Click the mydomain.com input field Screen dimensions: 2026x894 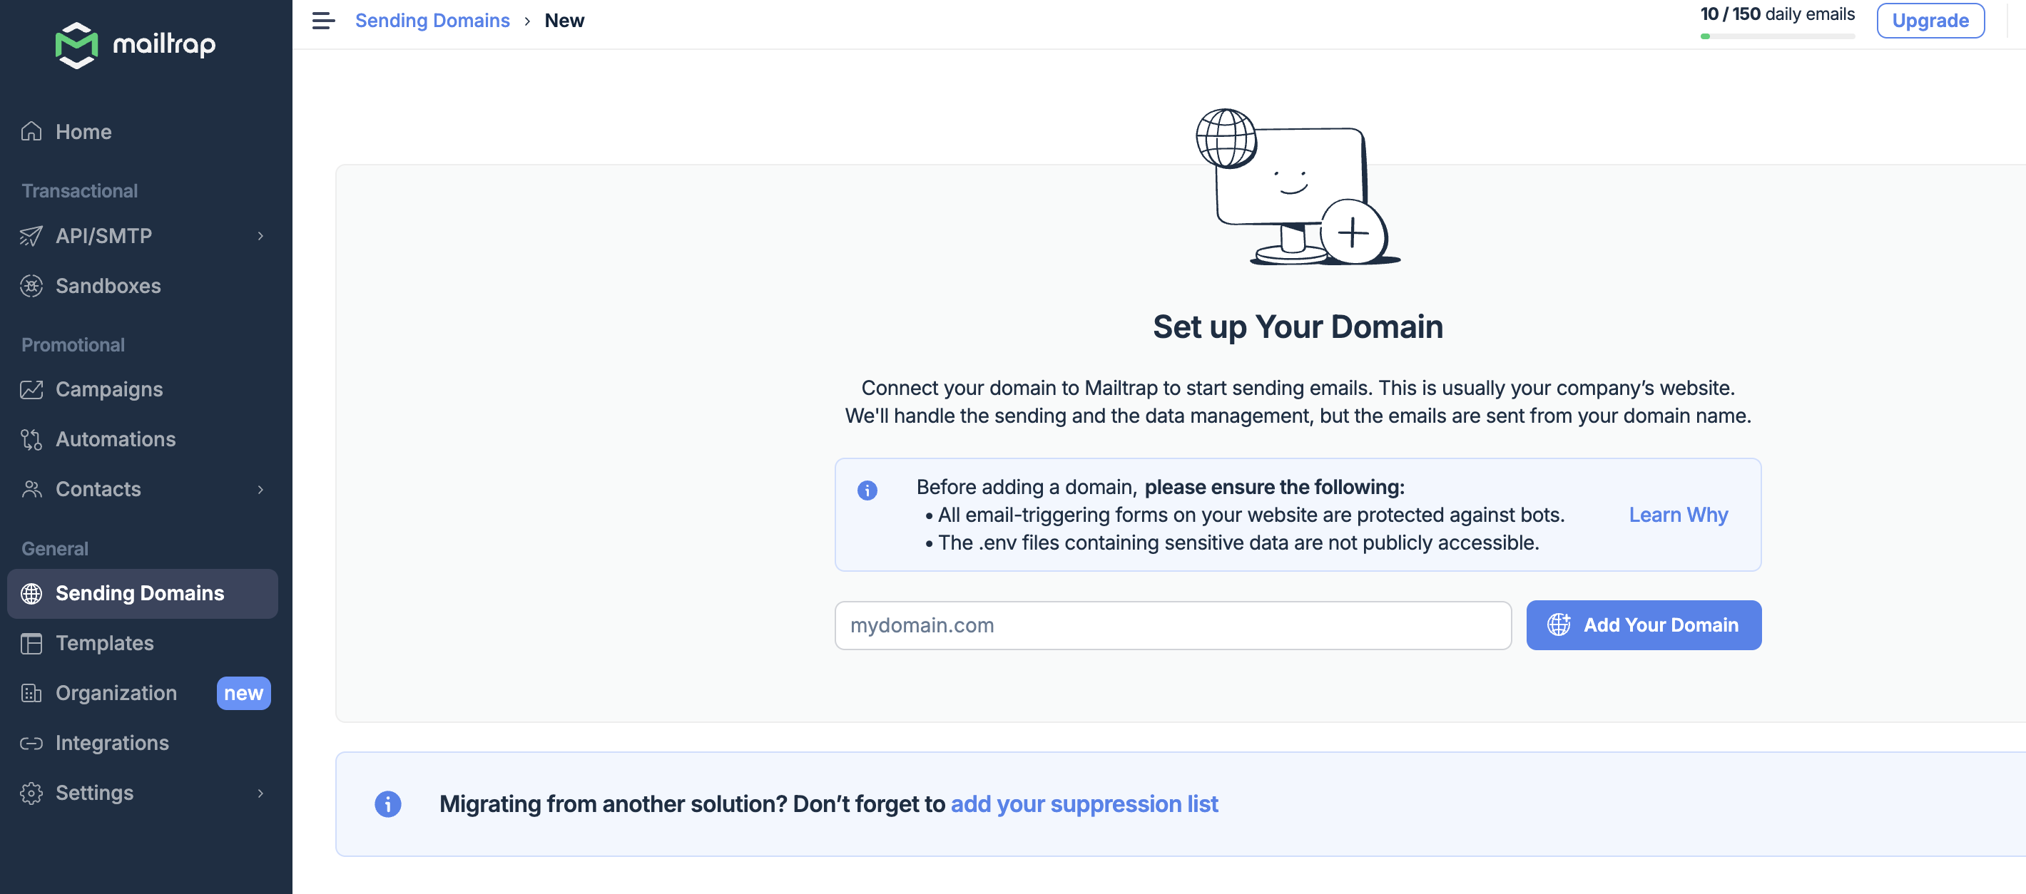pyautogui.click(x=1172, y=625)
